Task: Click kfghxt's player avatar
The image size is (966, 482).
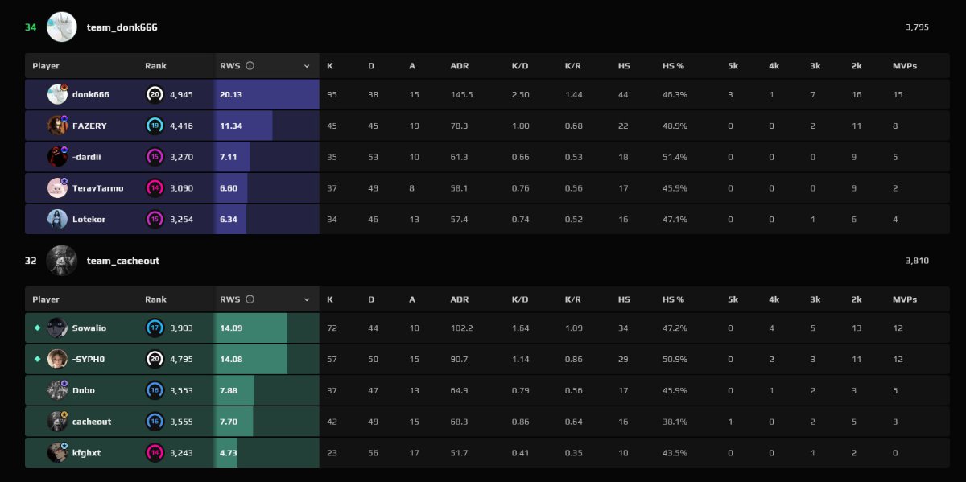Action: click(57, 453)
